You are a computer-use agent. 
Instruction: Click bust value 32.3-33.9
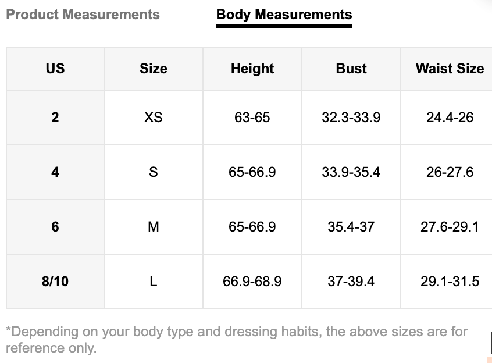(351, 118)
